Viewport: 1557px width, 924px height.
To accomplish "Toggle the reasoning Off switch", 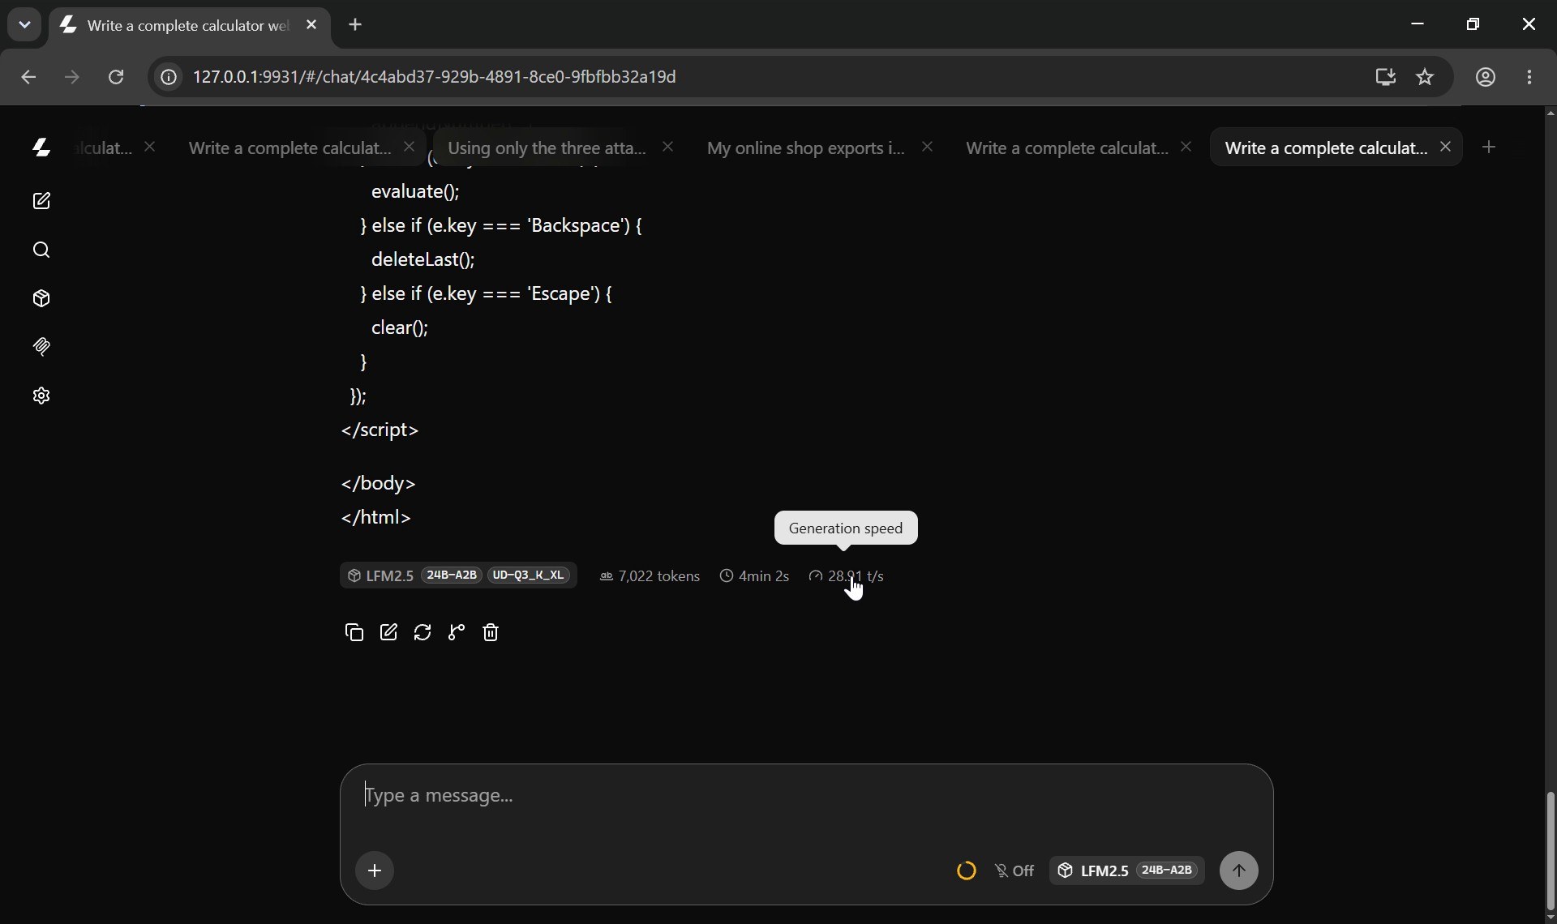I will coord(1014,871).
